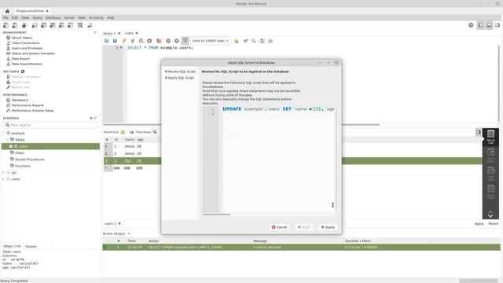
Task: Toggle the left sidebar panel visibility
Action: (480, 25)
